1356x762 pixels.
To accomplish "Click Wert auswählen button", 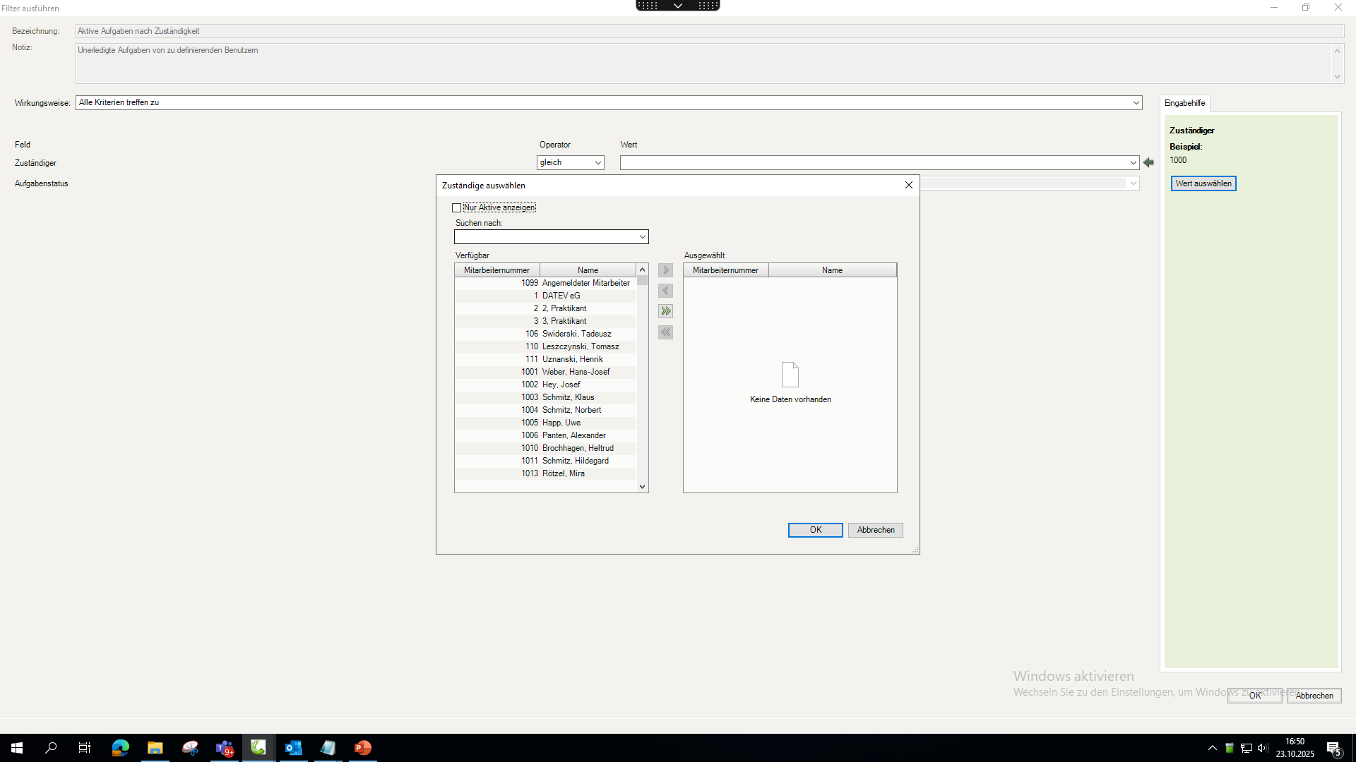I will click(1203, 183).
